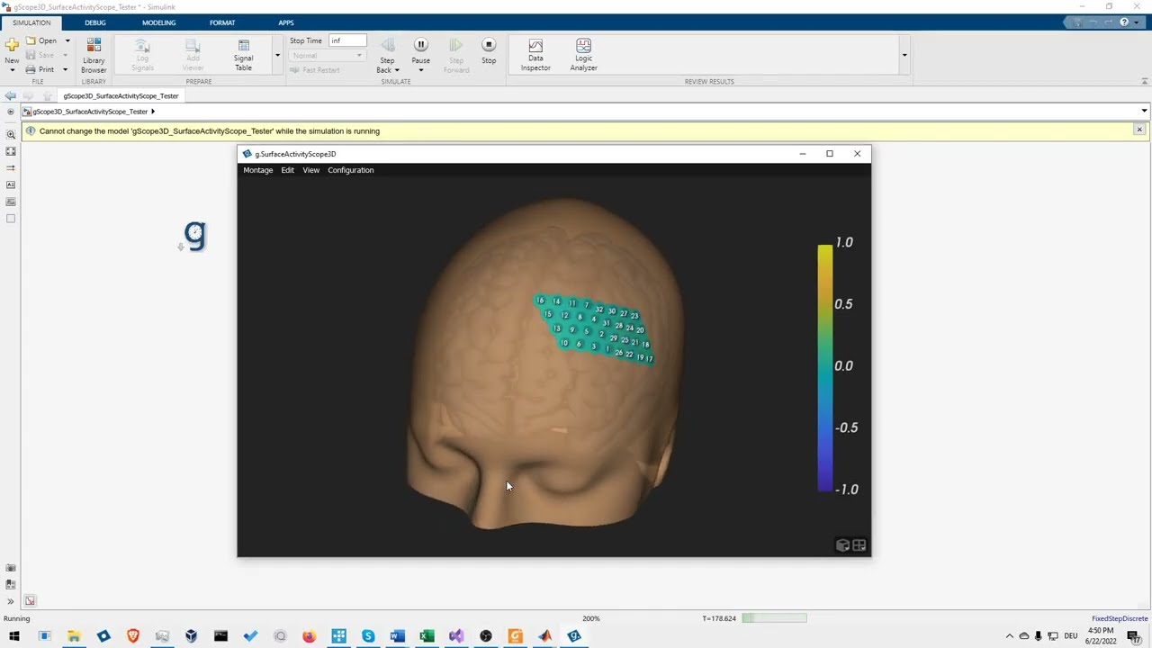This screenshot has width=1152, height=648.
Task: Click the 200% zoom level in status bar
Action: point(591,619)
